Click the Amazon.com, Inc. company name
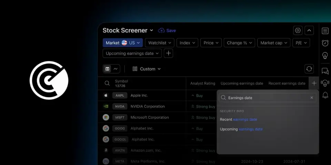The width and height of the screenshot is (331, 165). pyautogui.click(x=146, y=150)
